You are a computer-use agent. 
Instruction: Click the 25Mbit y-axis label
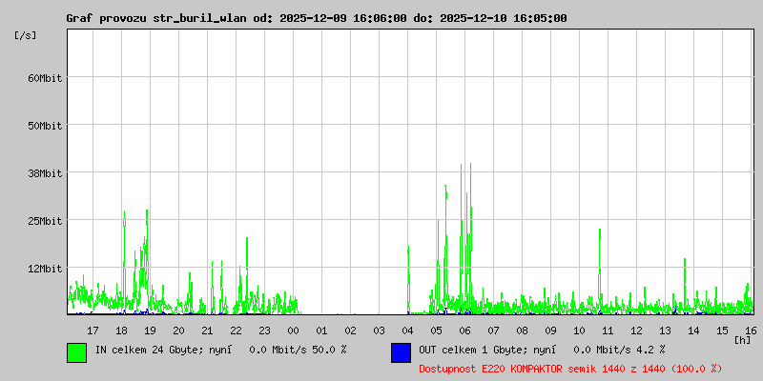[x=45, y=221]
